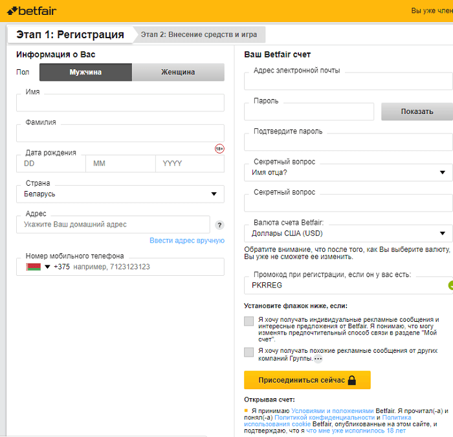The width and height of the screenshot is (453, 437).
Task: Click the Присоединиться сейчас button
Action: (x=307, y=380)
